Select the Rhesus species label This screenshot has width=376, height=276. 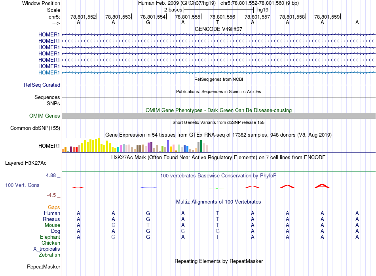pos(51,219)
